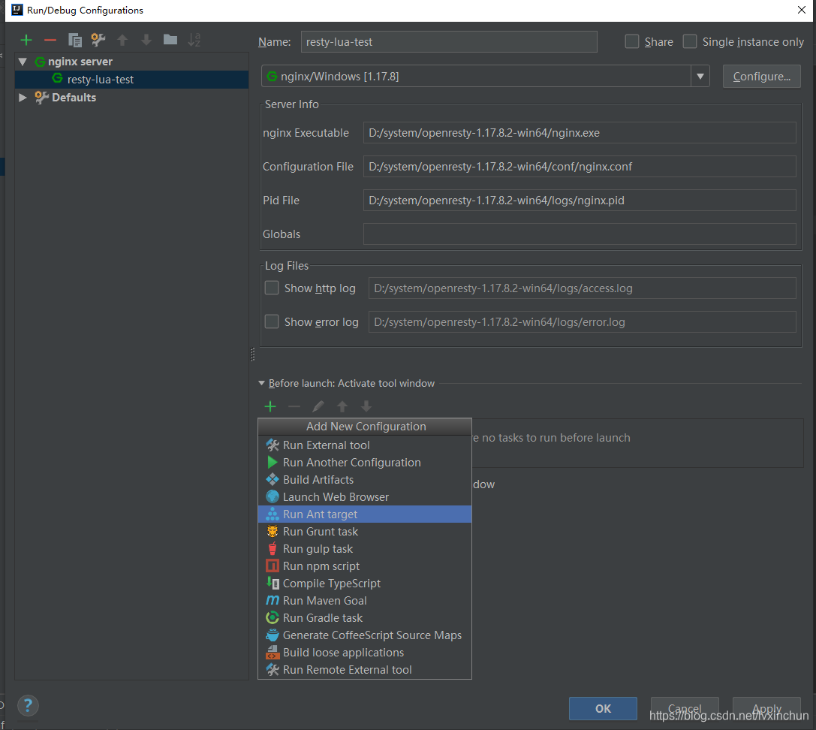Open the help question mark icon
This screenshot has height=730, width=816.
(28, 706)
